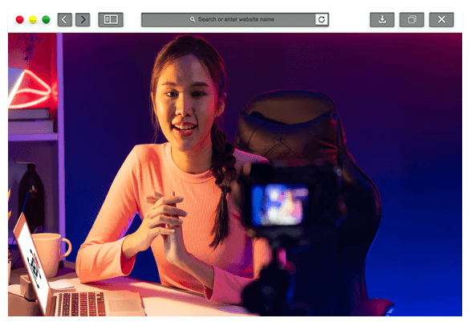Click the yellow minimize dot
Viewport: 471px width, 322px height.
(x=33, y=20)
